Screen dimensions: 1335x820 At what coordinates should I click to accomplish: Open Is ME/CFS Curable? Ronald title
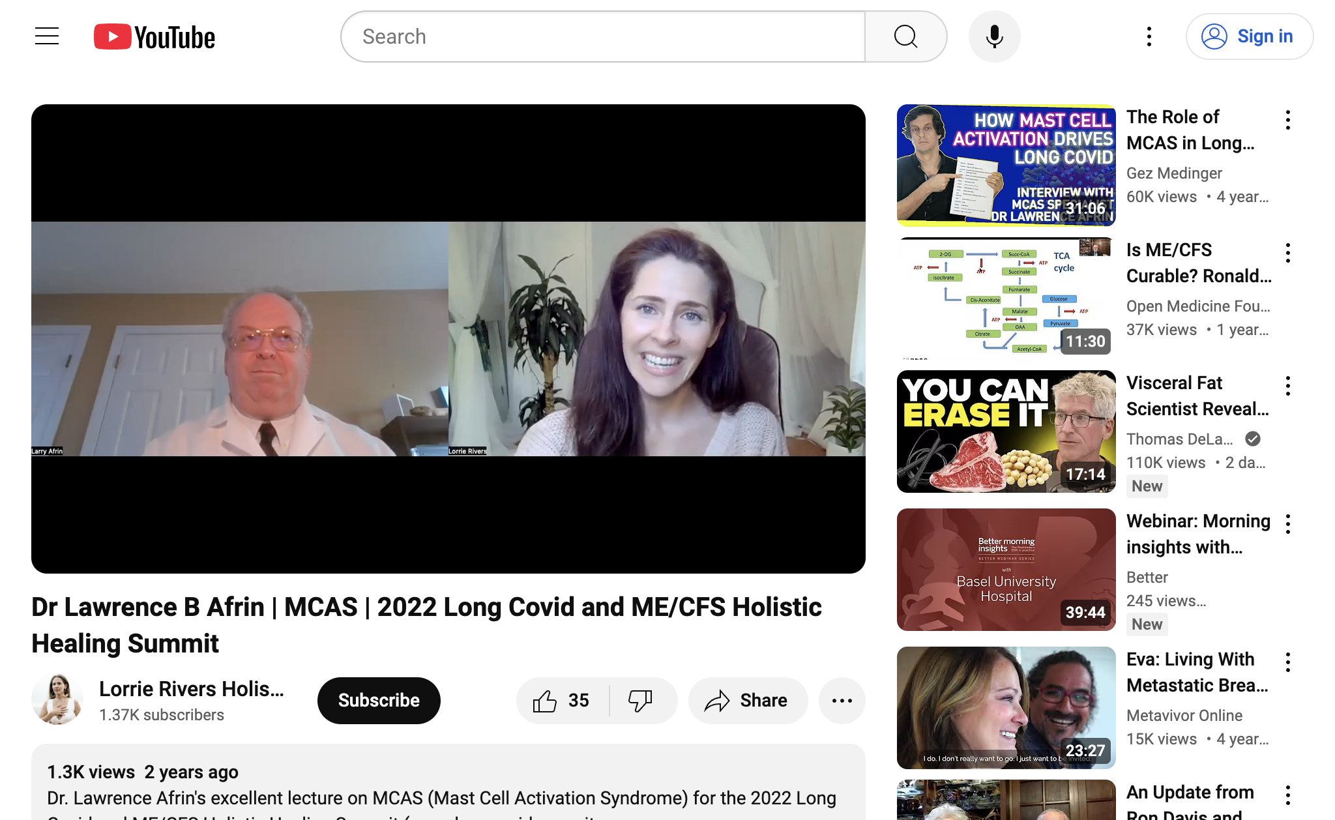tap(1199, 263)
